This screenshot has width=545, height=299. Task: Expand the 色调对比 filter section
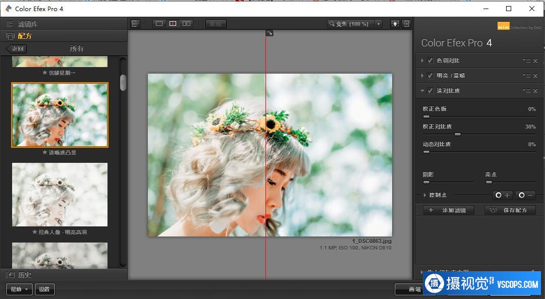422,61
